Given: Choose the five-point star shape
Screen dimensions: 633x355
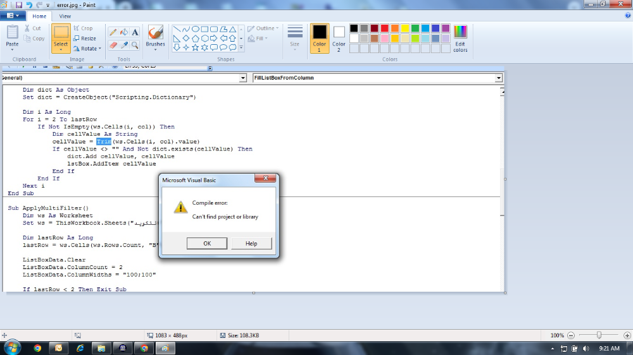Looking at the screenshot, I should [x=196, y=47].
